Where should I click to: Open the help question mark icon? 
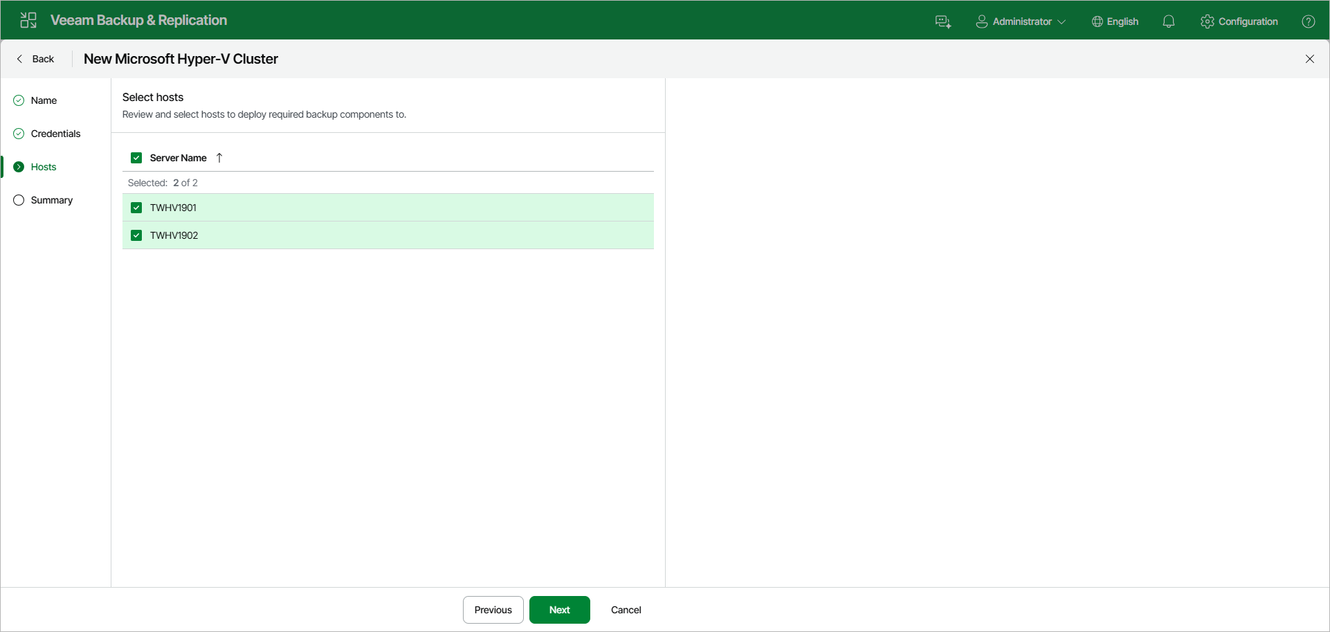coord(1309,21)
